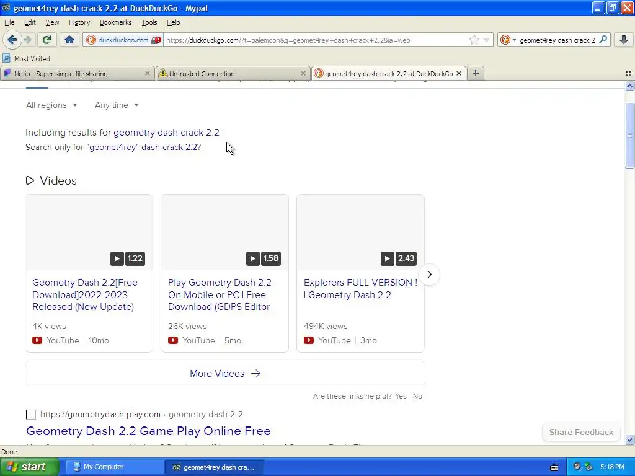Click the geomet4rey dash cra... taskbar button
The image size is (635, 476).
click(215, 467)
